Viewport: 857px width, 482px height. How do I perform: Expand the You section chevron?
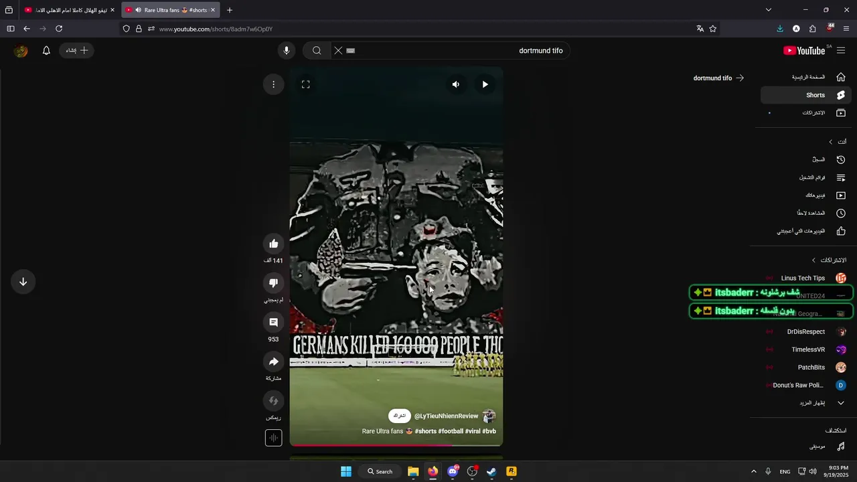click(830, 142)
